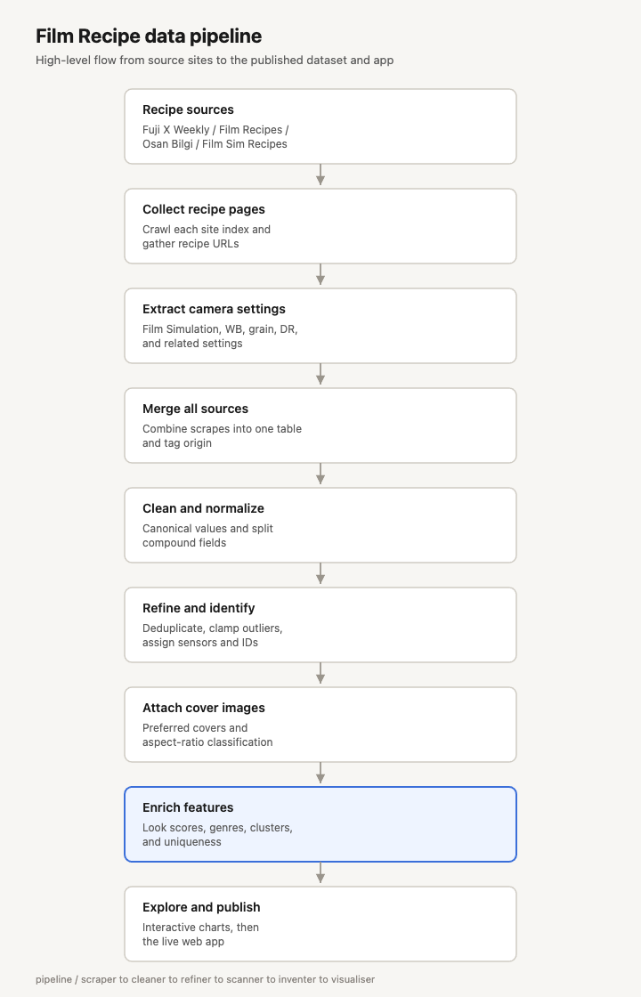Image resolution: width=641 pixels, height=997 pixels.
Task: Click arrow leading into Explore and publish
Action: 320,873
